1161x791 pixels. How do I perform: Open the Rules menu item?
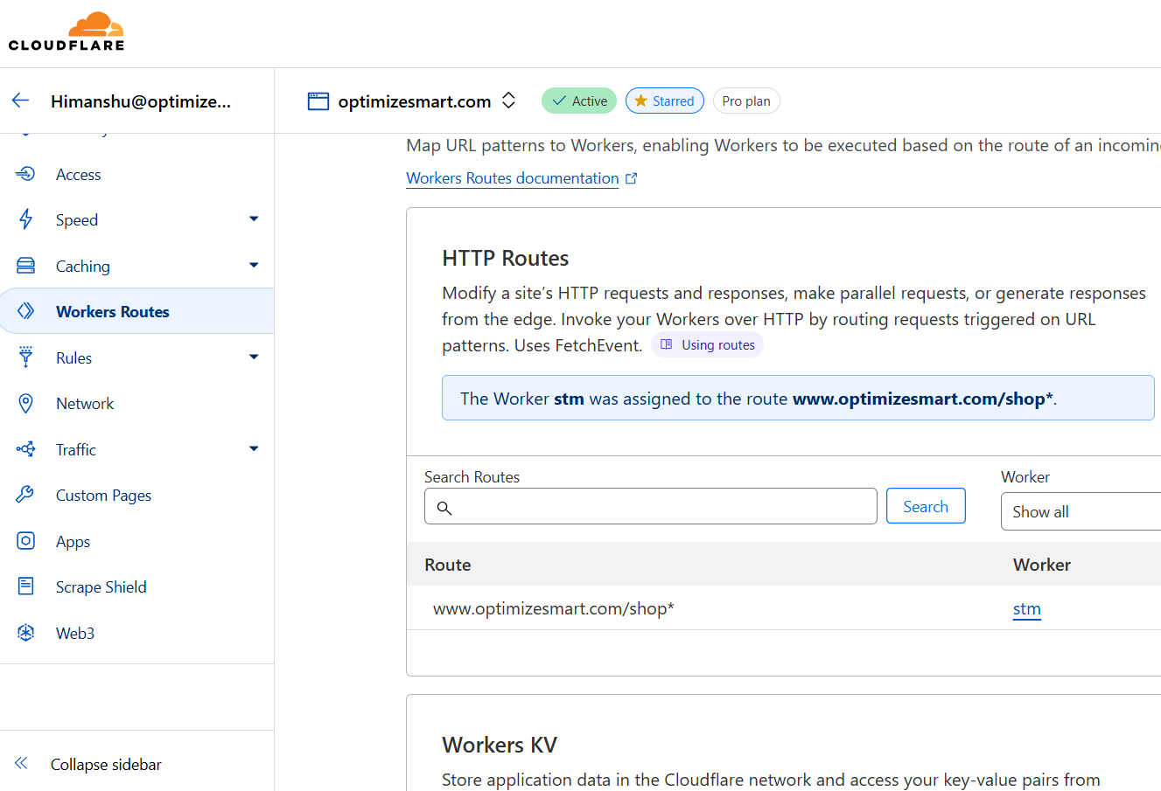(73, 358)
